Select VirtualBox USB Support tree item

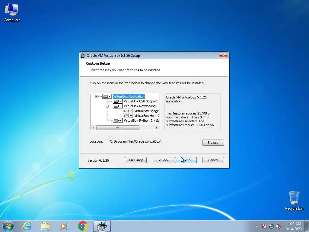[x=141, y=101]
